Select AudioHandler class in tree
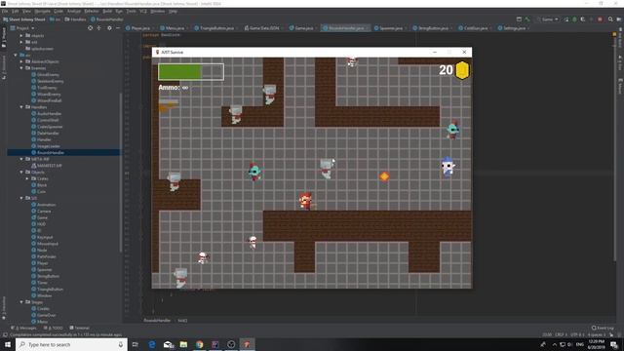 [x=49, y=114]
